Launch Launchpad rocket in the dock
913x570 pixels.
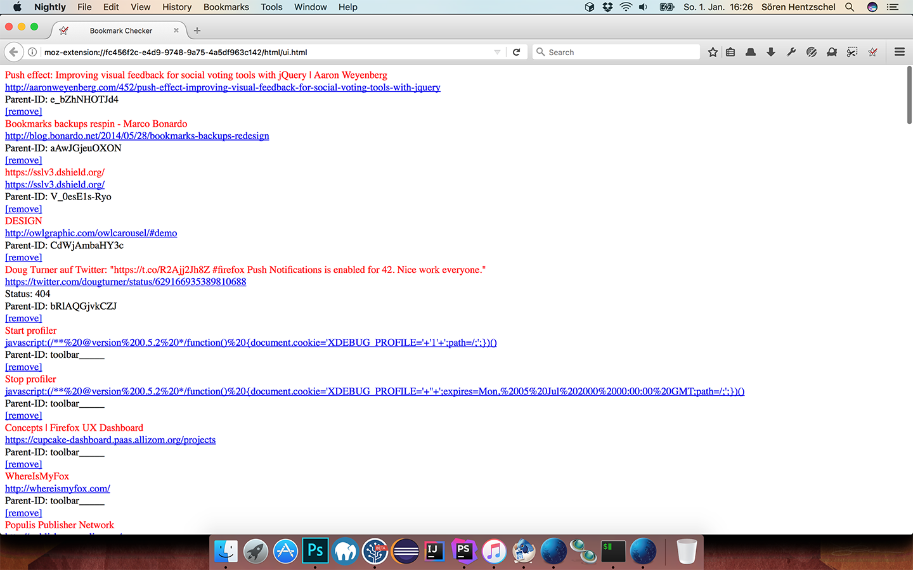point(256,551)
